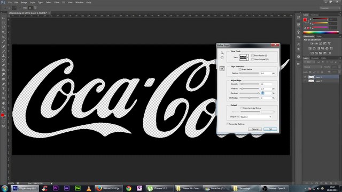Open the Filter menu

(57, 2)
